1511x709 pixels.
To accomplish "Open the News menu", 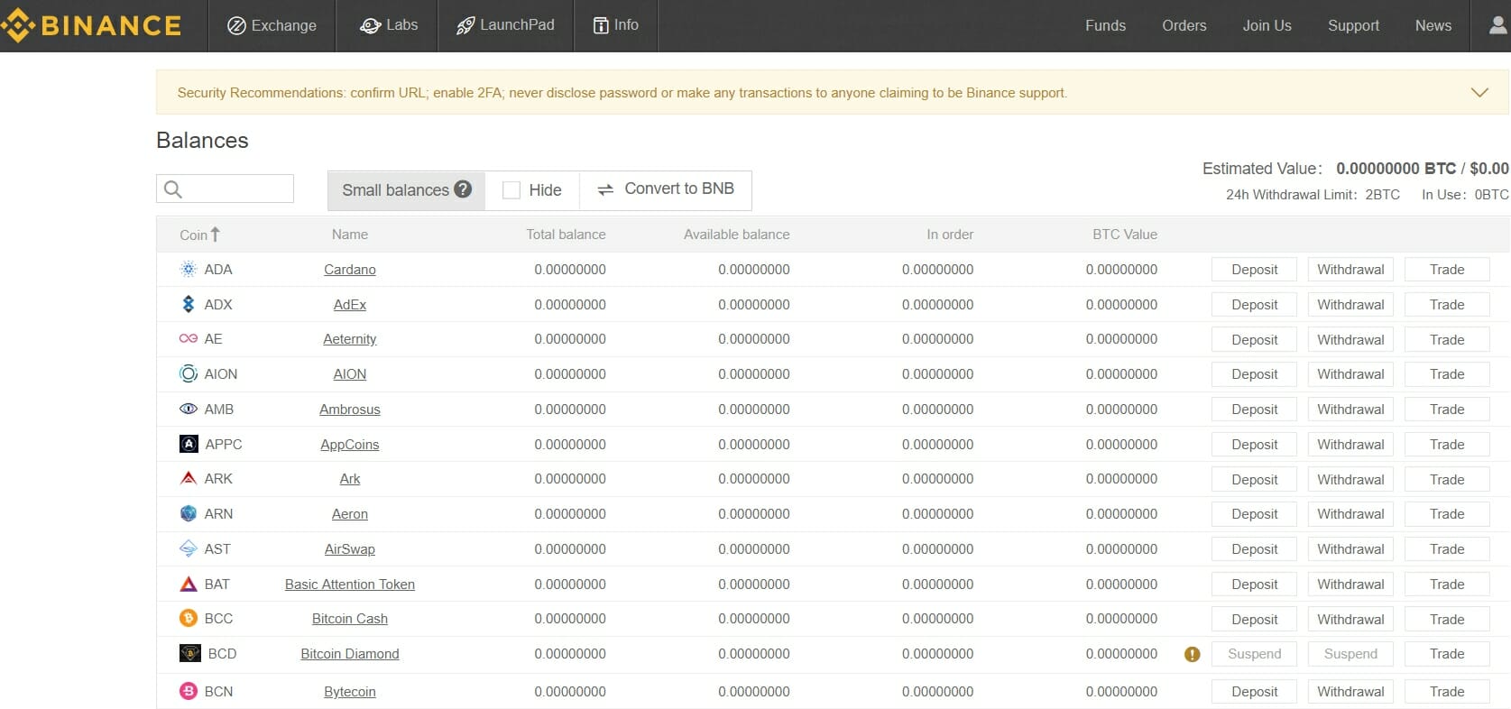I will point(1433,25).
